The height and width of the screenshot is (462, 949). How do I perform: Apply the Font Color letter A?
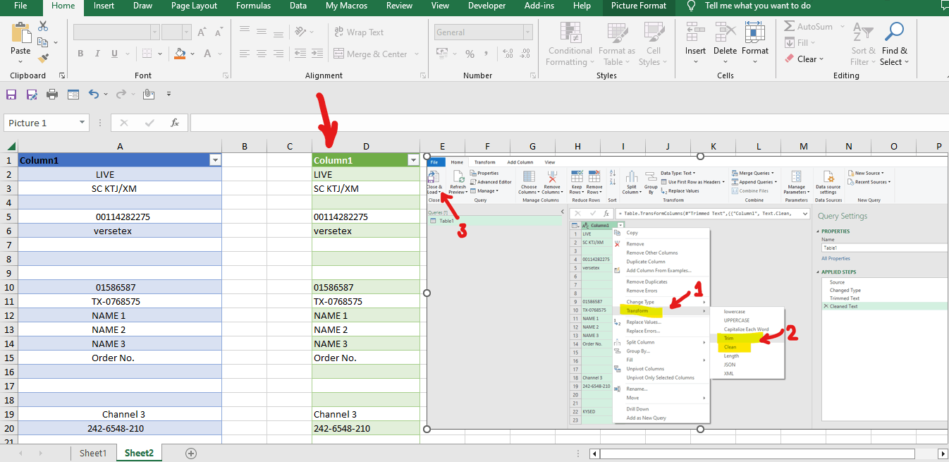click(x=208, y=54)
